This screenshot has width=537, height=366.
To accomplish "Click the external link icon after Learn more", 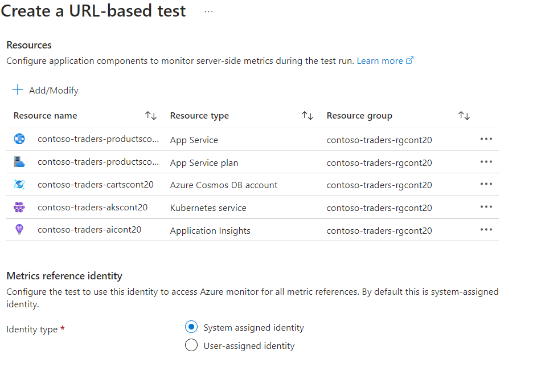I will [x=408, y=60].
